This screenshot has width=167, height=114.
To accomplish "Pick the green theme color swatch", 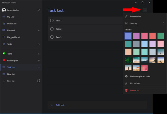I will [x=161, y=36].
